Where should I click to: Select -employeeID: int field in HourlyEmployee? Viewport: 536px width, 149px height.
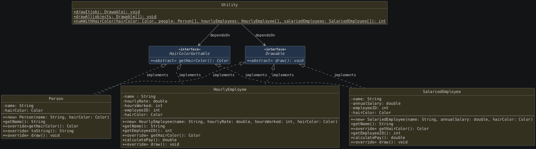click(141, 110)
